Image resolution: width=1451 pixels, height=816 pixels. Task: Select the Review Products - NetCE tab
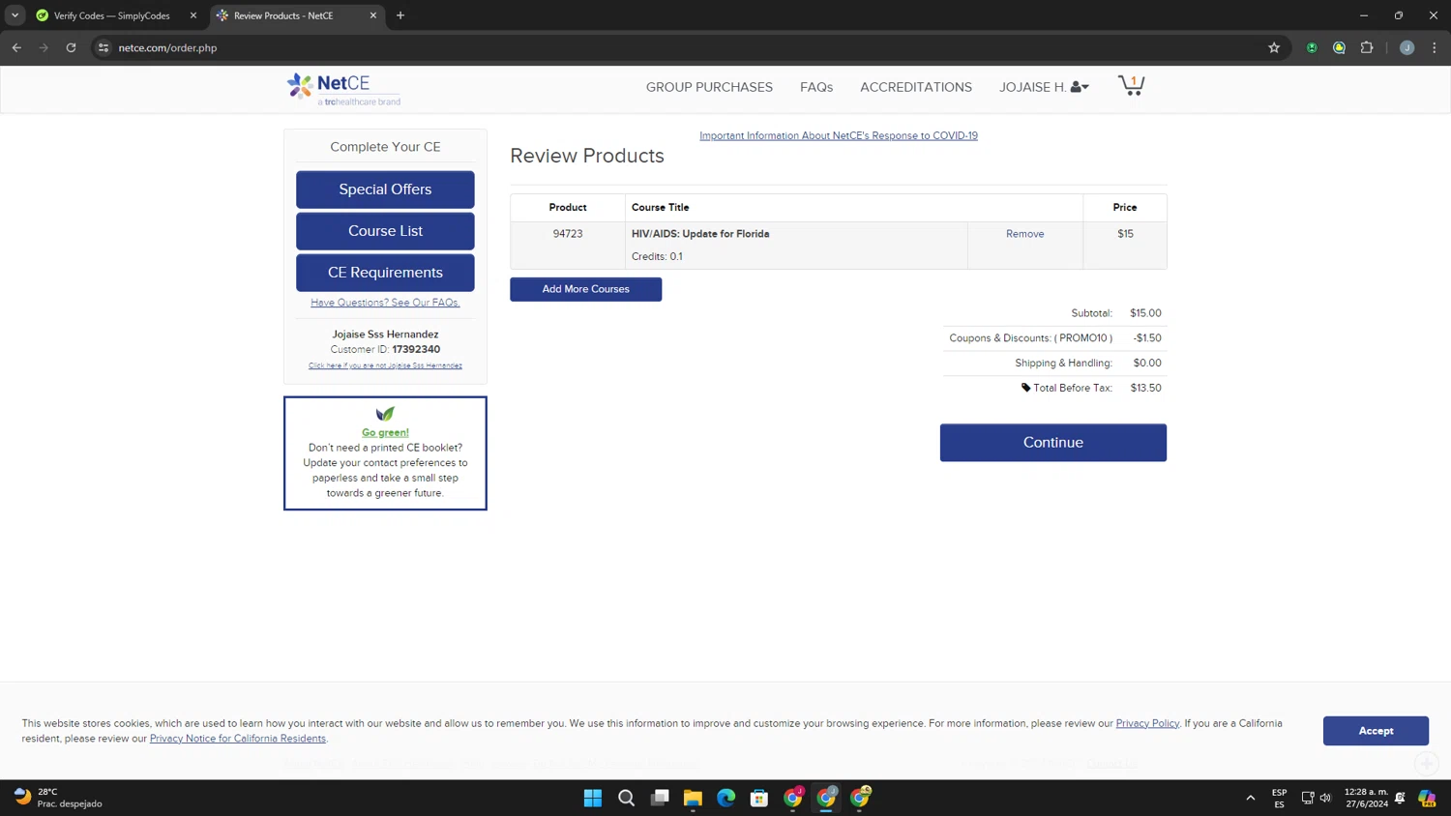point(283,15)
